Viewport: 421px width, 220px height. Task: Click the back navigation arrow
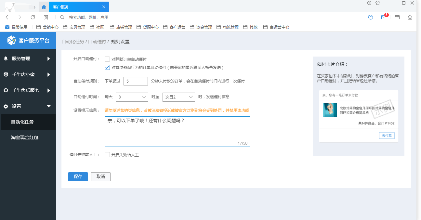[7, 17]
